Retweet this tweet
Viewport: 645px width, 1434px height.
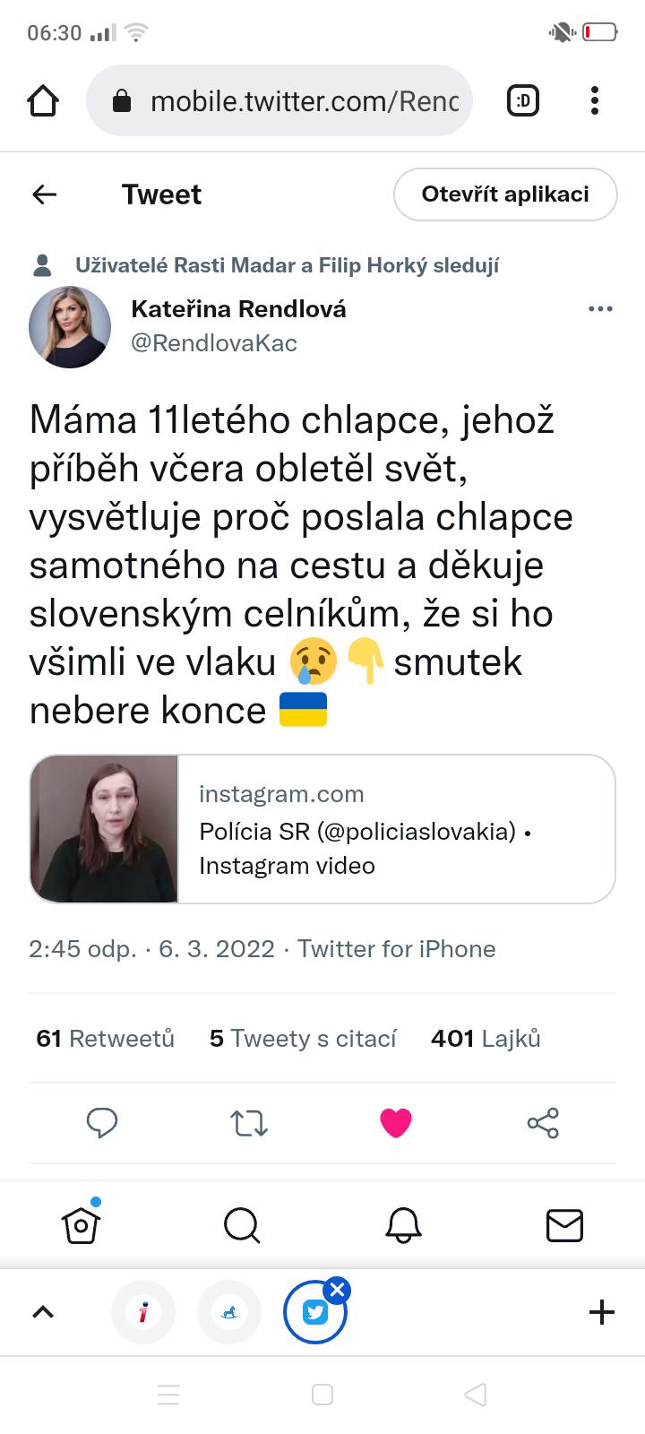pos(249,1122)
